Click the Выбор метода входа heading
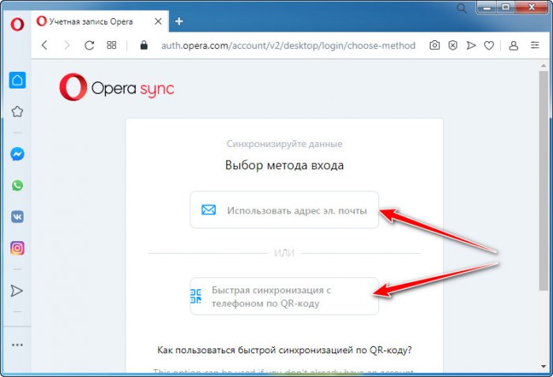553x377 pixels. tap(284, 165)
